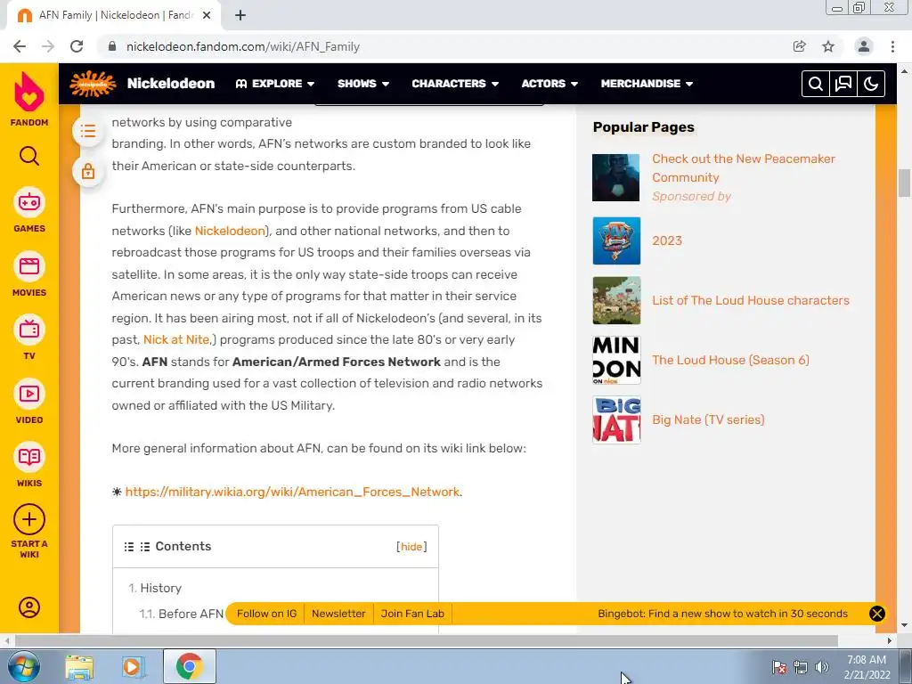
Task: Open List of The Loud House characters
Action: pos(750,301)
